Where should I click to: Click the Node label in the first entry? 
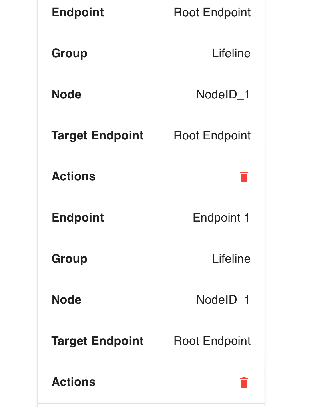tap(66, 94)
